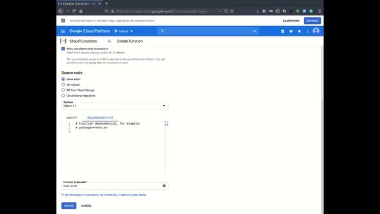380x214 pixels.
Task: Bookmark this page with star icon
Action: pos(232,11)
